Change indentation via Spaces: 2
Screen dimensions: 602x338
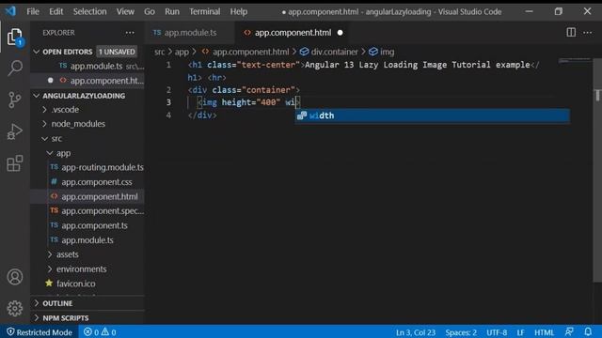tap(461, 332)
